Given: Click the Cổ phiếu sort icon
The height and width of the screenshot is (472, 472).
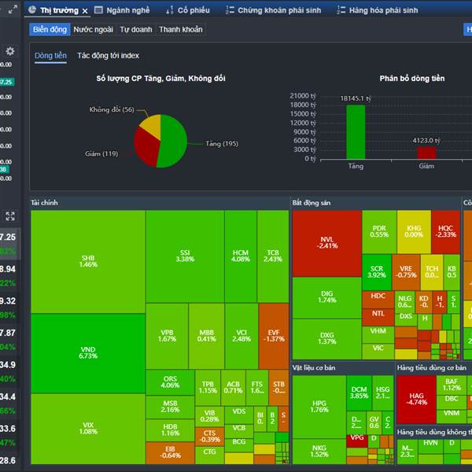Looking at the screenshot, I should tap(170, 10).
